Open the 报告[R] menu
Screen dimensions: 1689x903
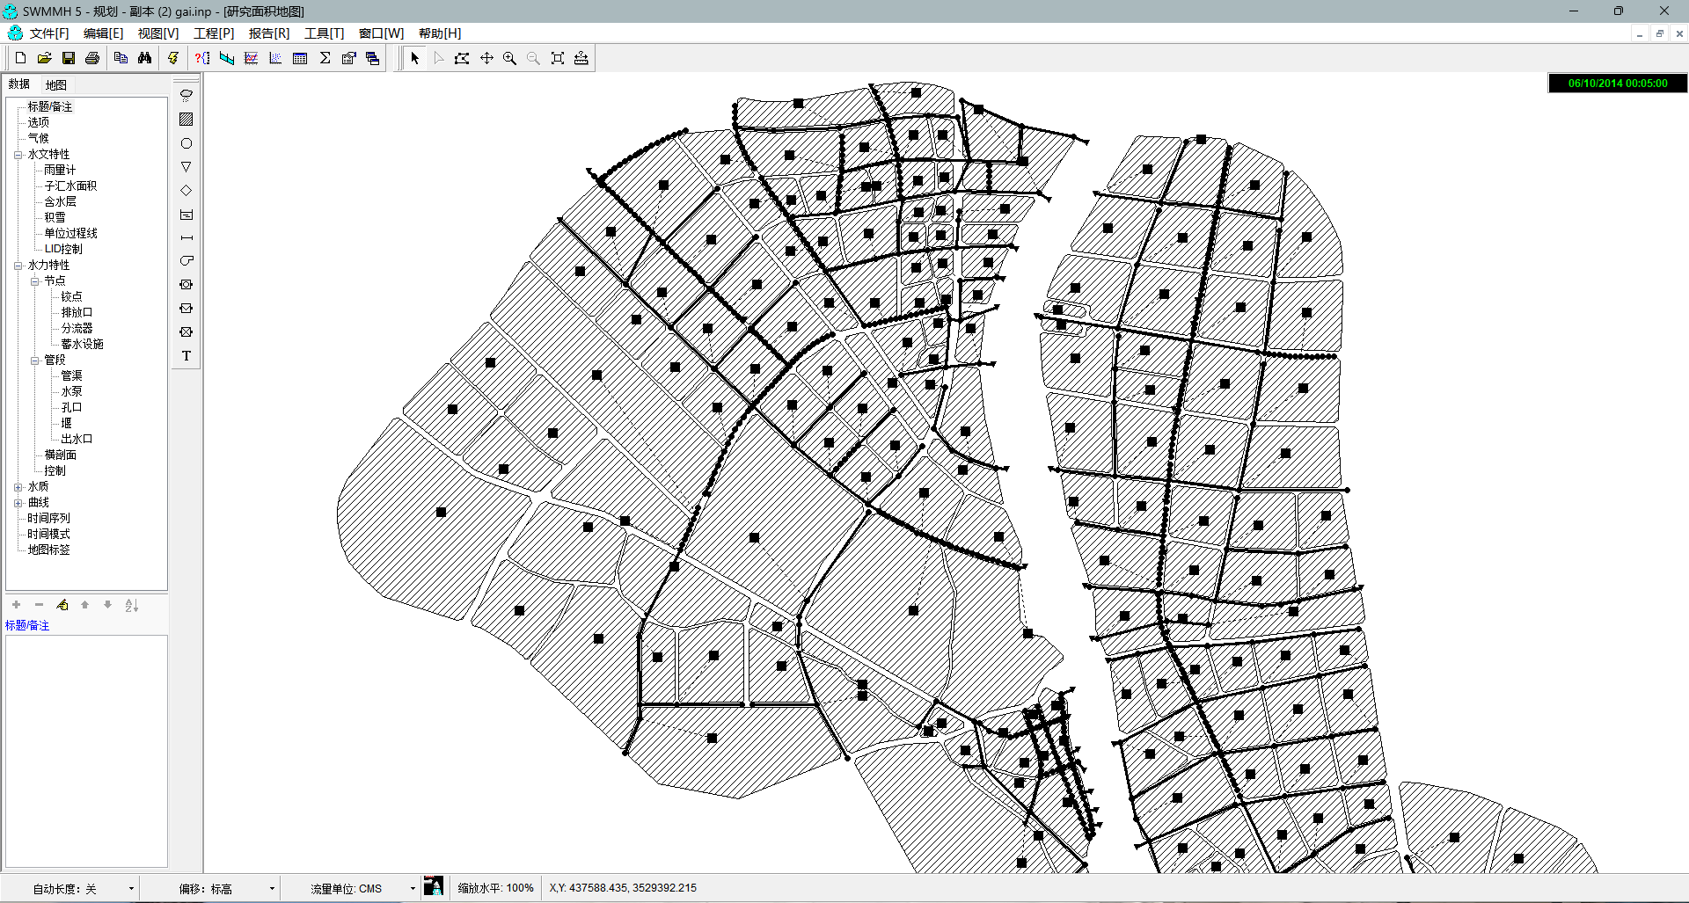(269, 33)
